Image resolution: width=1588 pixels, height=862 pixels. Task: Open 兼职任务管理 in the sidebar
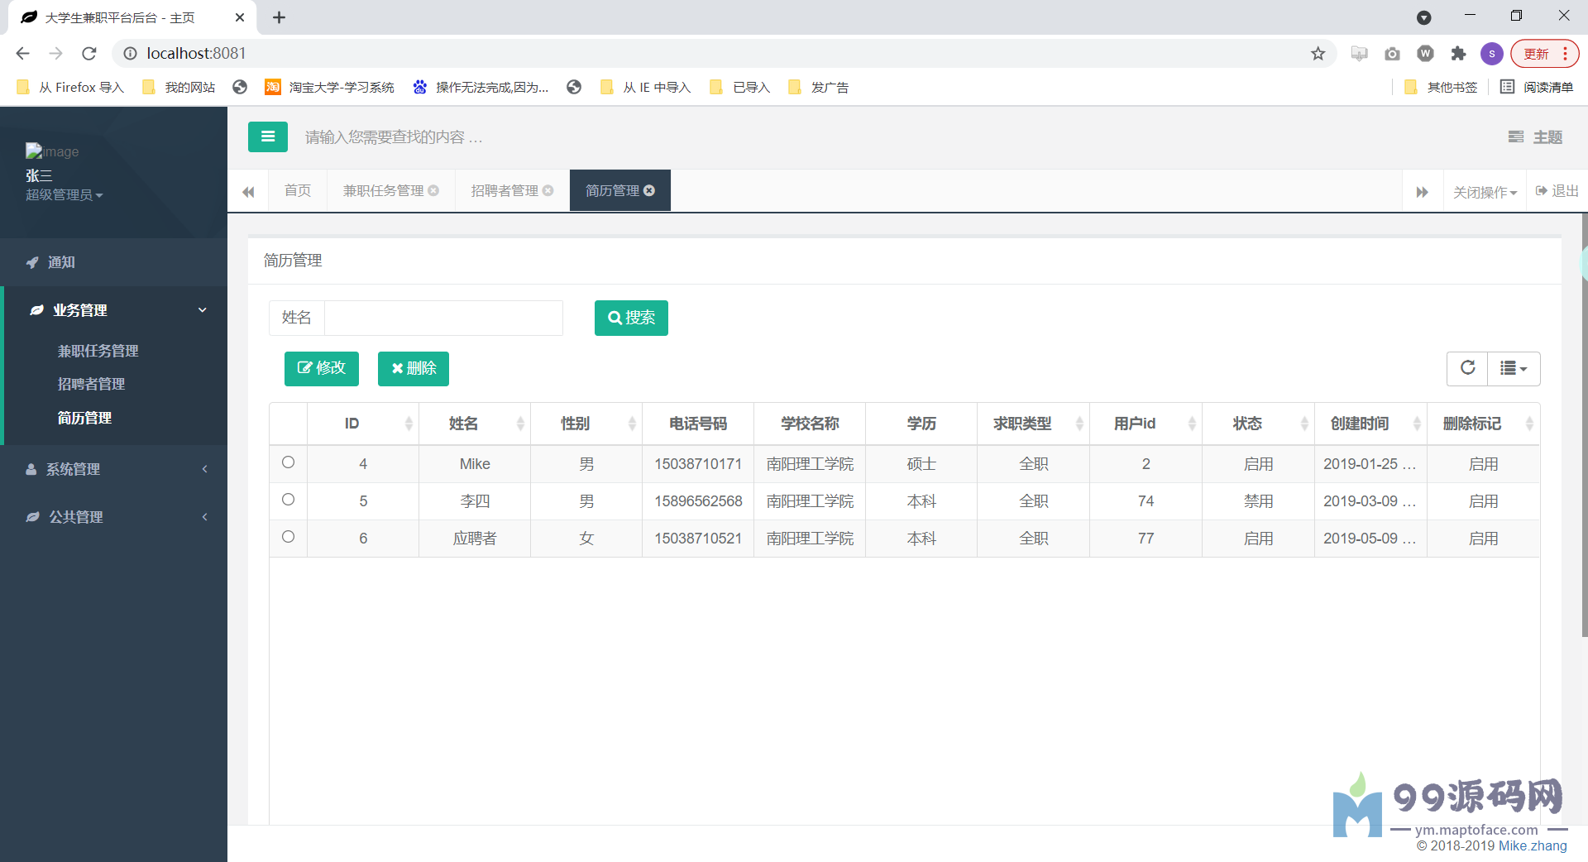98,351
